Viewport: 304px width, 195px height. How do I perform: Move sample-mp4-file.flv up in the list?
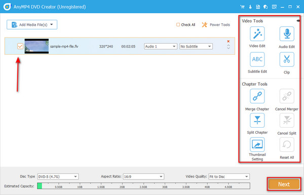coord(229,46)
